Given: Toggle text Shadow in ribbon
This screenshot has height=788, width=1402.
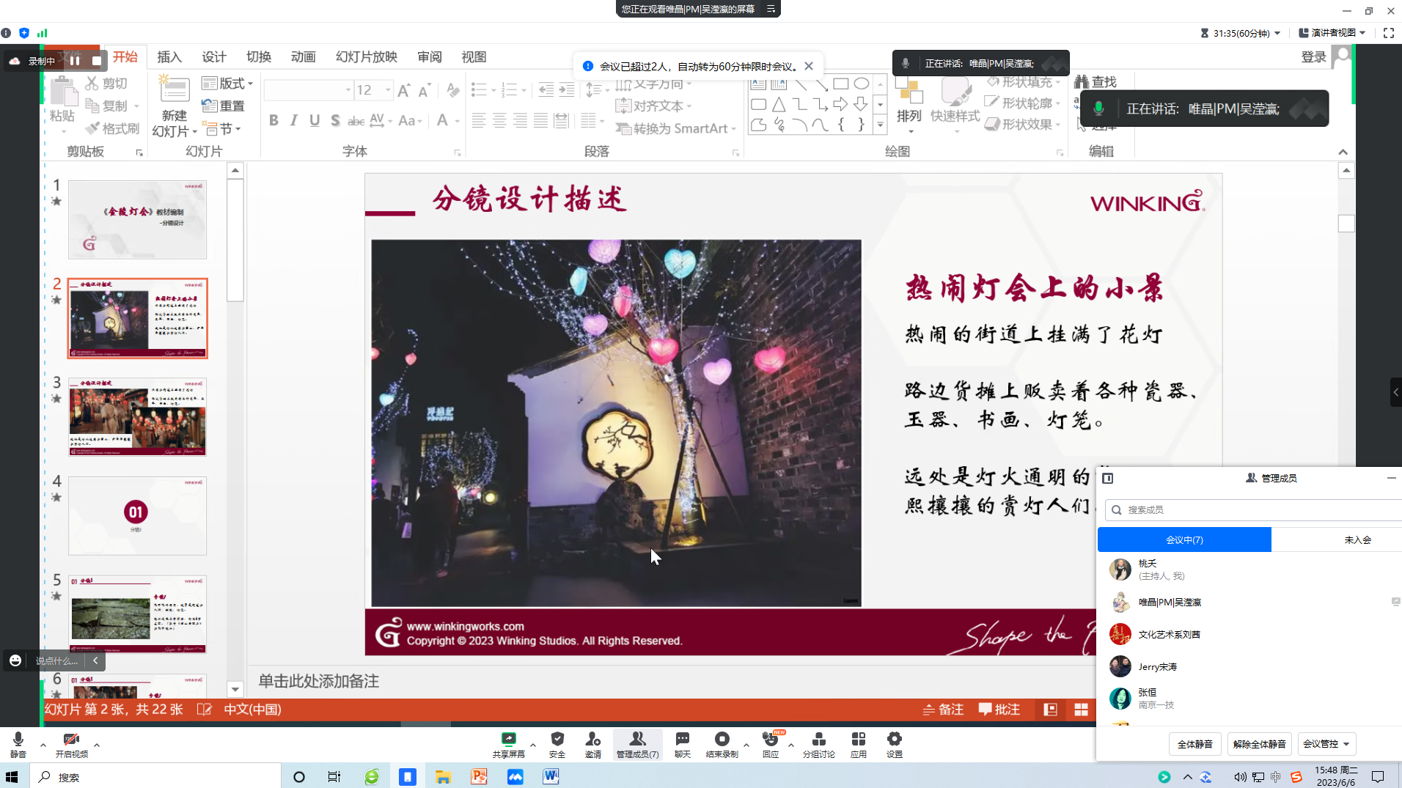Looking at the screenshot, I should (x=335, y=120).
